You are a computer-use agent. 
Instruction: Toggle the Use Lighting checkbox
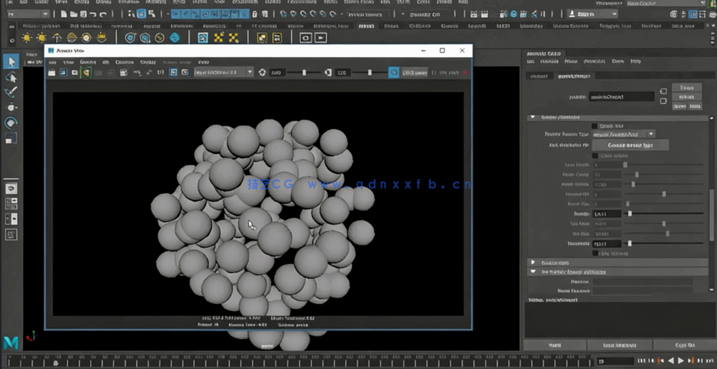pyautogui.click(x=595, y=253)
